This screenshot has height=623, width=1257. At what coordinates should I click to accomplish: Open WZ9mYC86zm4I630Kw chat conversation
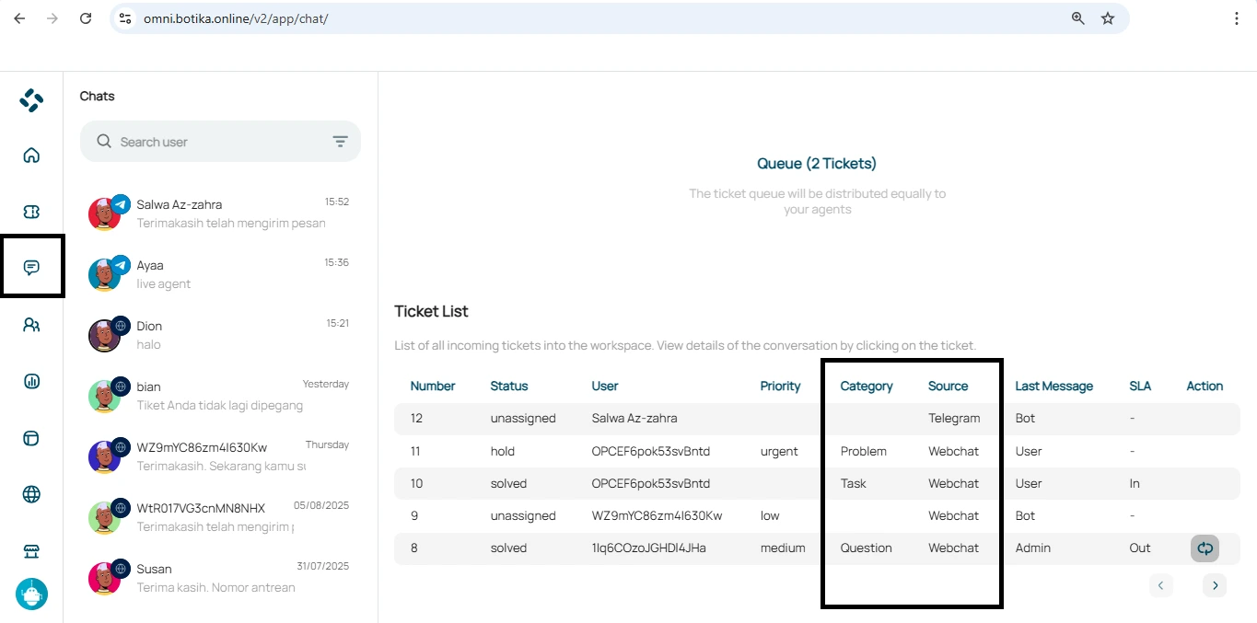tap(220, 456)
